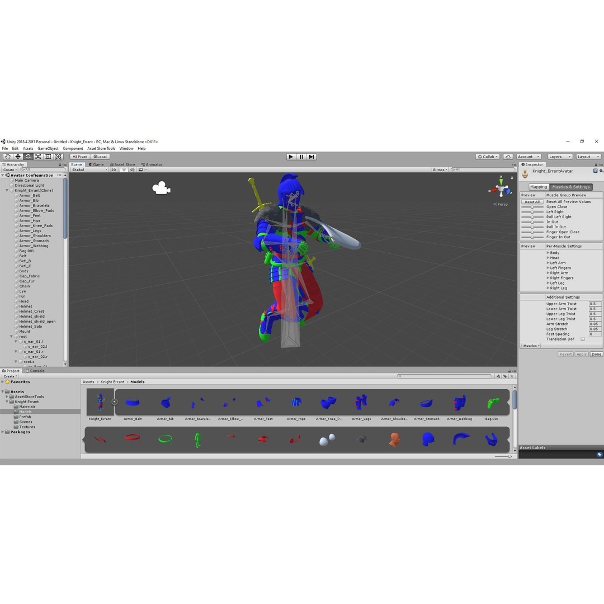Viewport: 604px width, 604px height.
Task: Toggle scene audio speaker icon
Action: pos(132,169)
